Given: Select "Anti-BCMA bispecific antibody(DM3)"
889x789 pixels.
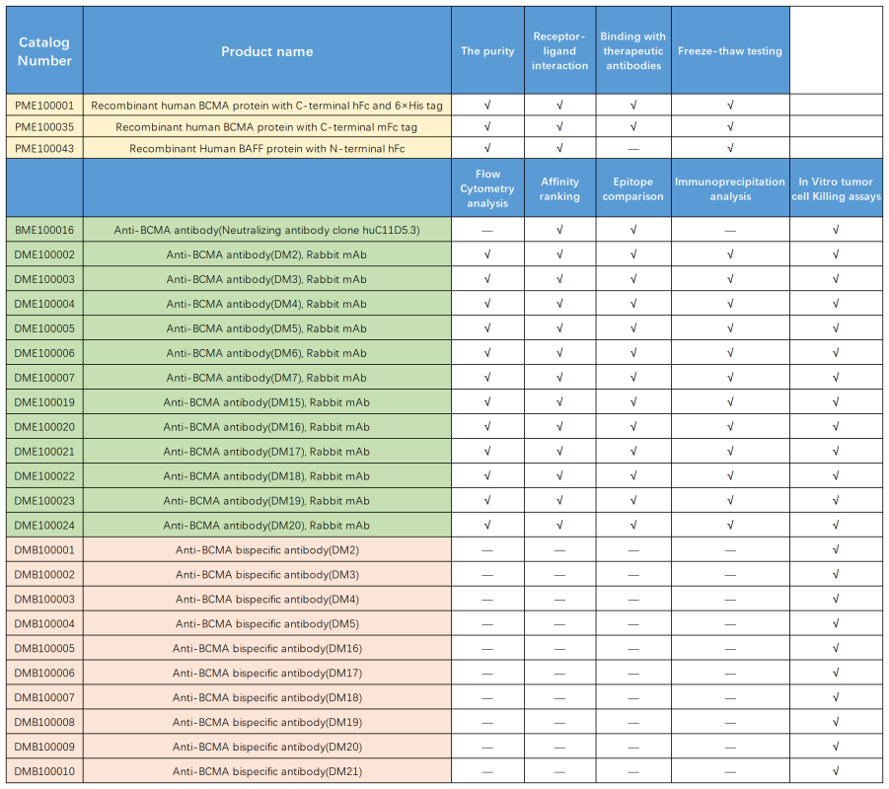Looking at the screenshot, I should click(x=267, y=575).
